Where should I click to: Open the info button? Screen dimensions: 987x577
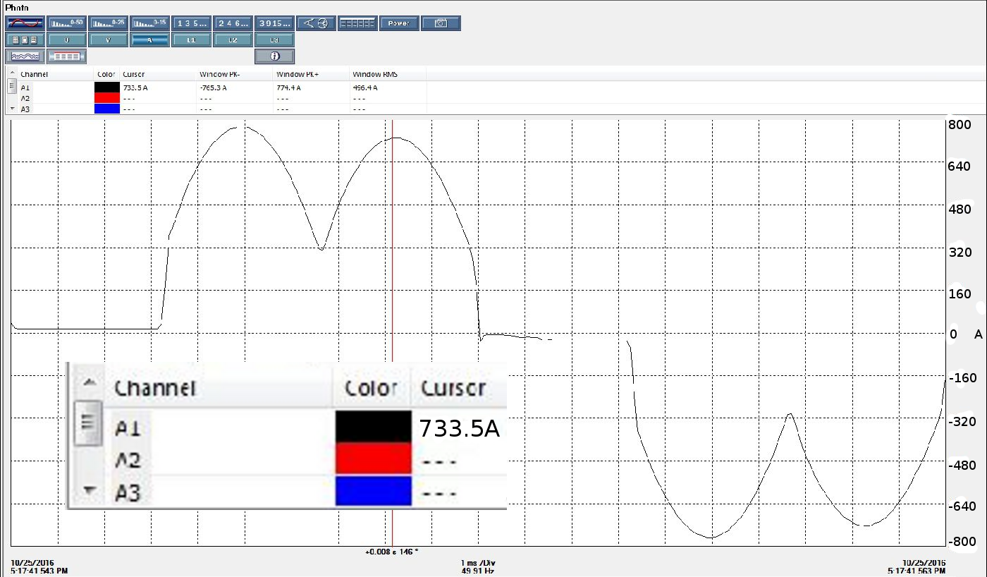(274, 56)
